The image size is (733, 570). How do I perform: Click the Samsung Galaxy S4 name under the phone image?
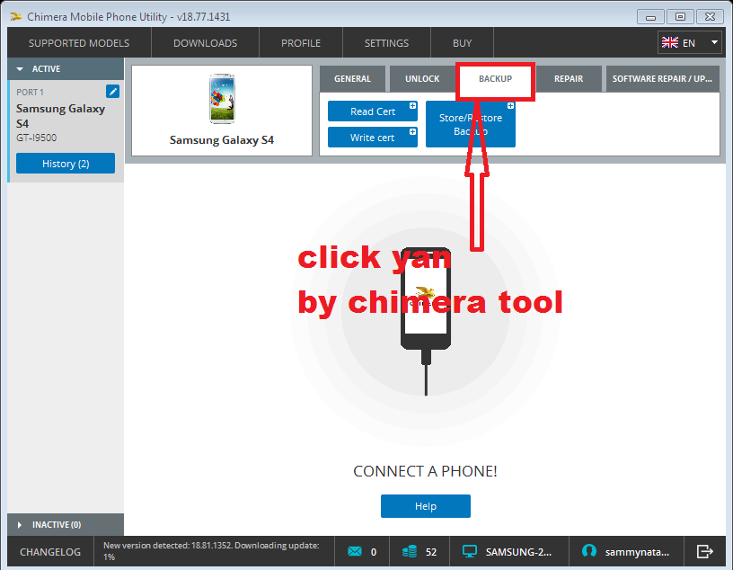coord(222,140)
